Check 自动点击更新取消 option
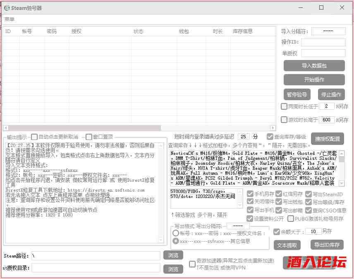Image resolution: width=354 pixels, height=279 pixels. click(x=34, y=137)
